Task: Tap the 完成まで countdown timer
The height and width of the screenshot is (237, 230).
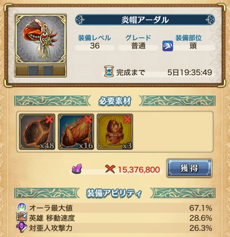Action: coord(190,73)
